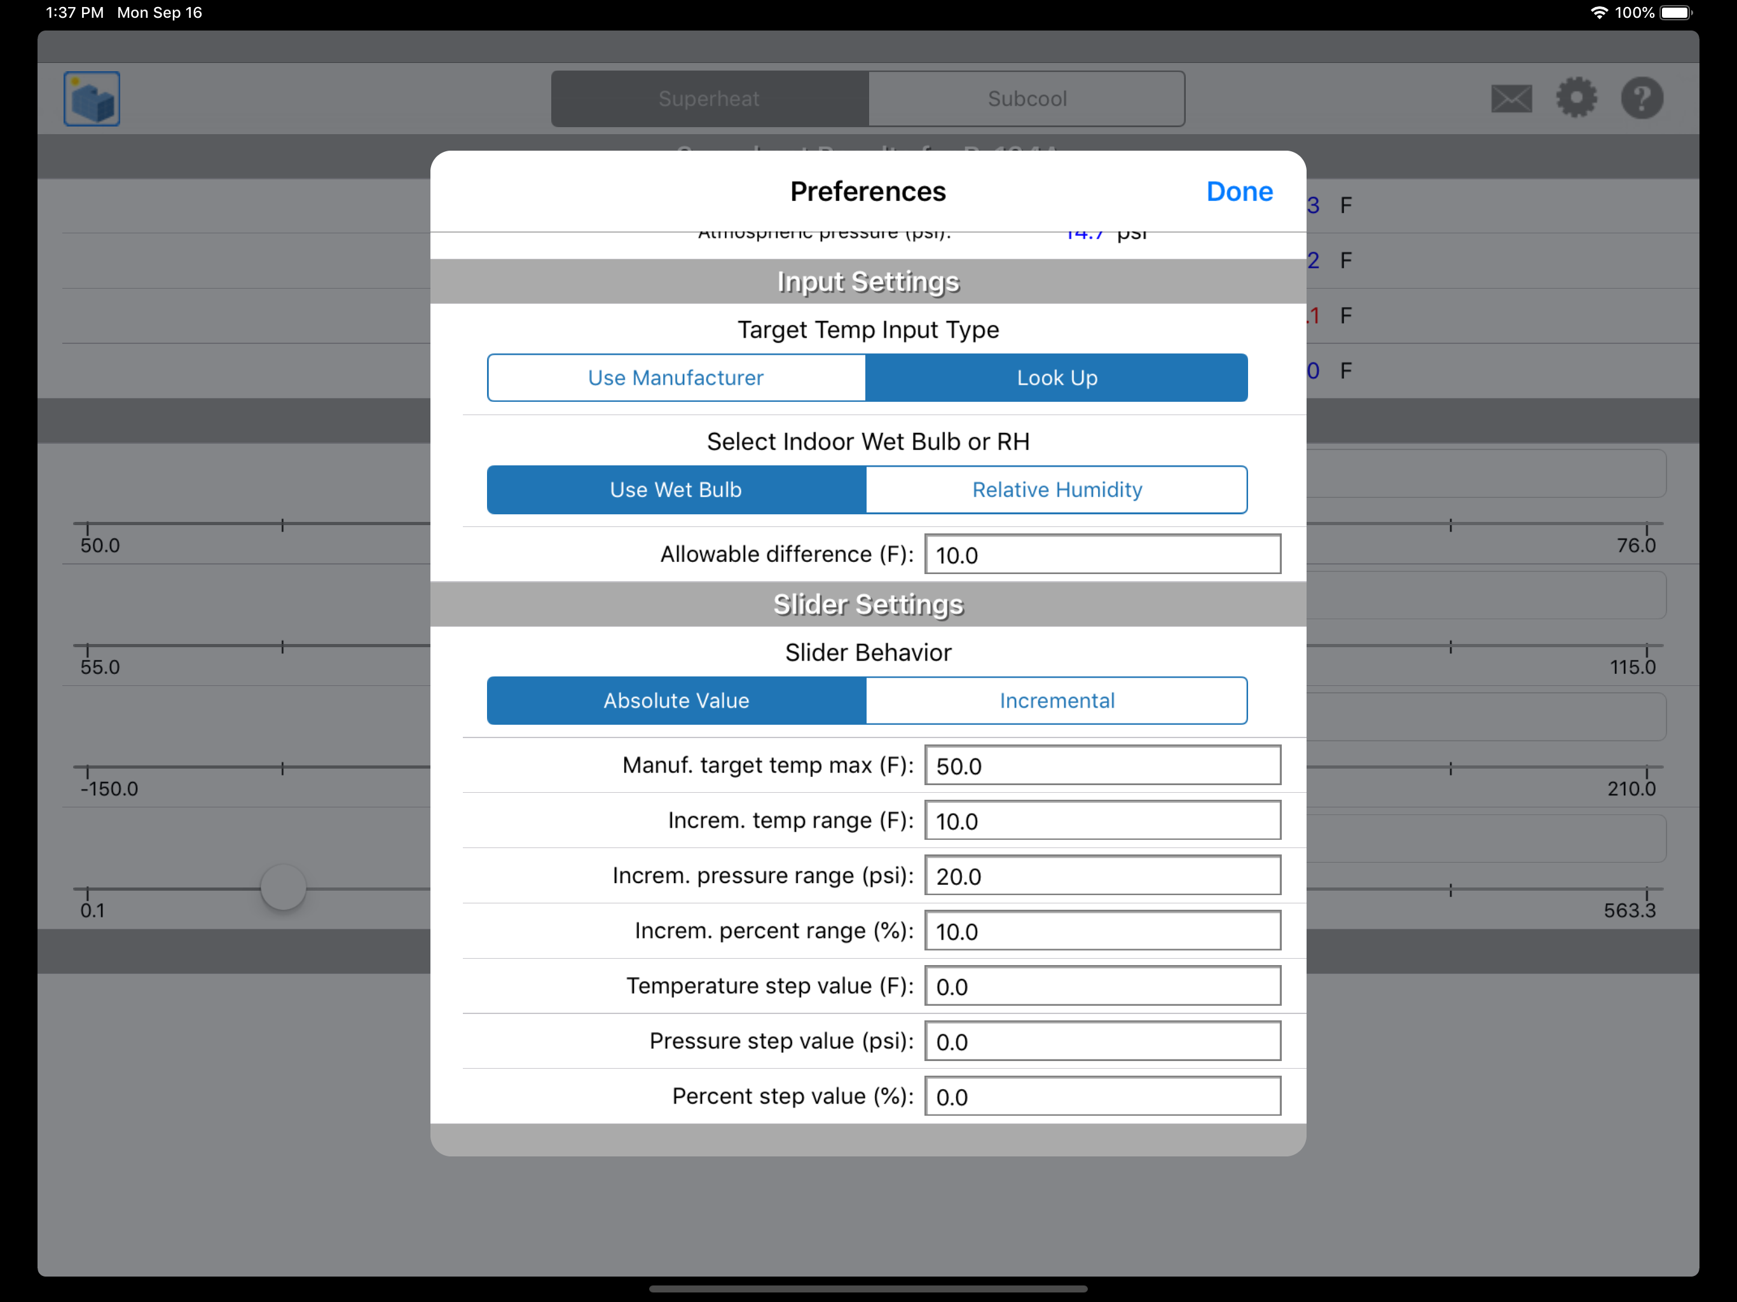1737x1302 pixels.
Task: Click Percent step value field
Action: point(1102,1097)
